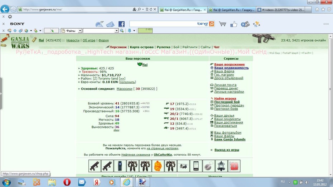The width and height of the screenshot is (333, 187).
Task: Open the Нефтяная скважина object link
Action: 136,155
